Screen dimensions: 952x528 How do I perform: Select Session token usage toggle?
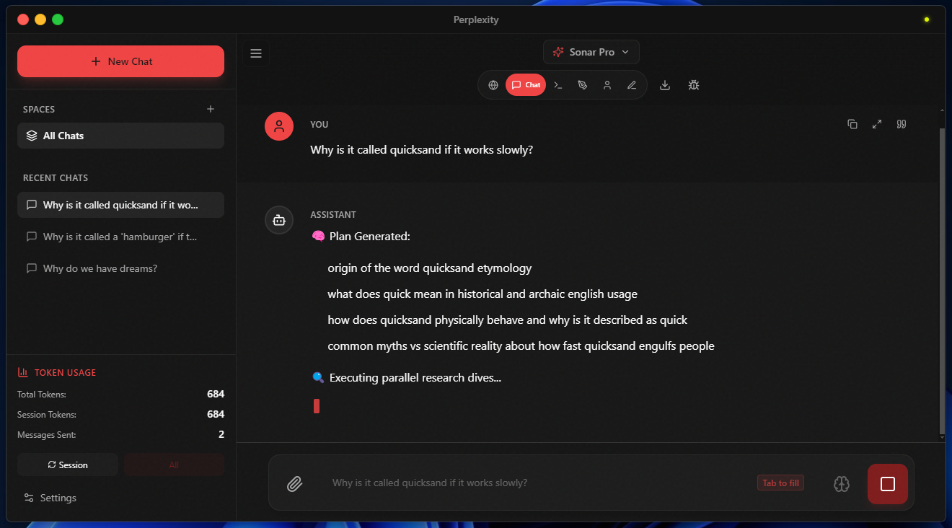pyautogui.click(x=68, y=465)
